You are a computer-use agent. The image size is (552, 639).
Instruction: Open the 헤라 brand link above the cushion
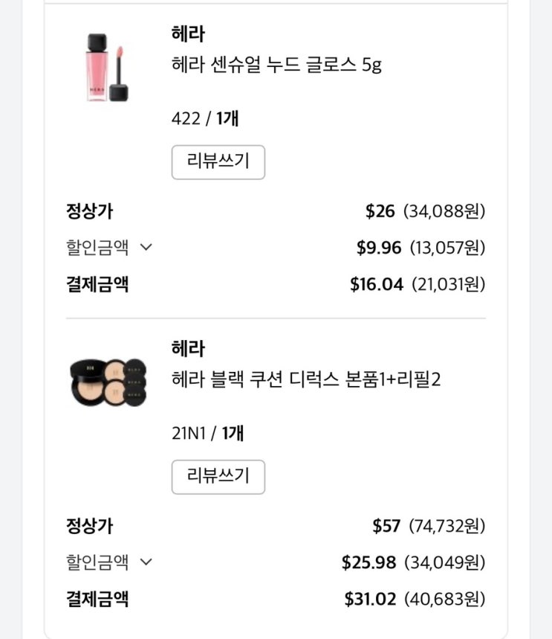(x=187, y=348)
